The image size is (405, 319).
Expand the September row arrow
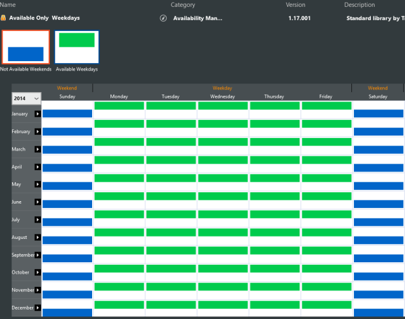click(x=38, y=255)
